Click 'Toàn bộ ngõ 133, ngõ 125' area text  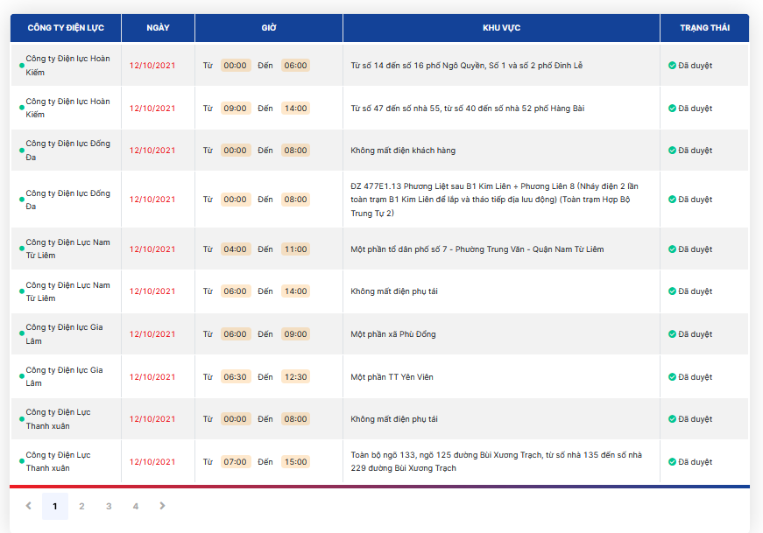[497, 461]
